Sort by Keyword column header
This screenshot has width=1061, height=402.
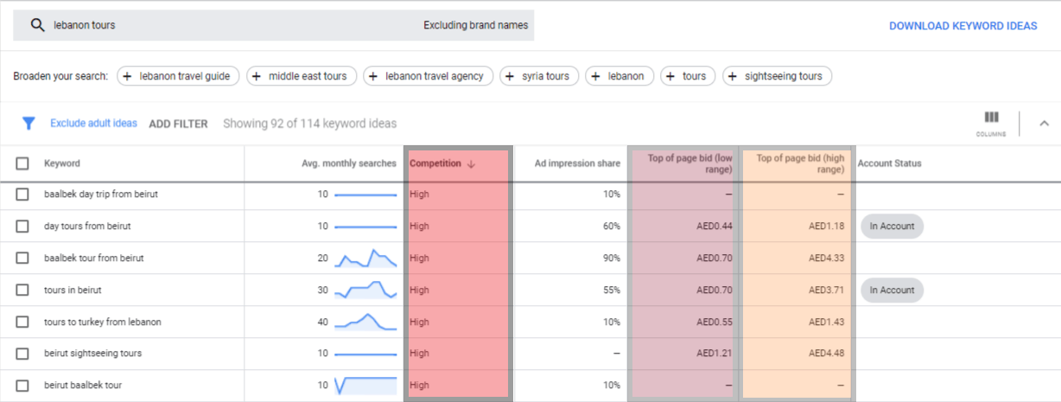[x=62, y=163]
